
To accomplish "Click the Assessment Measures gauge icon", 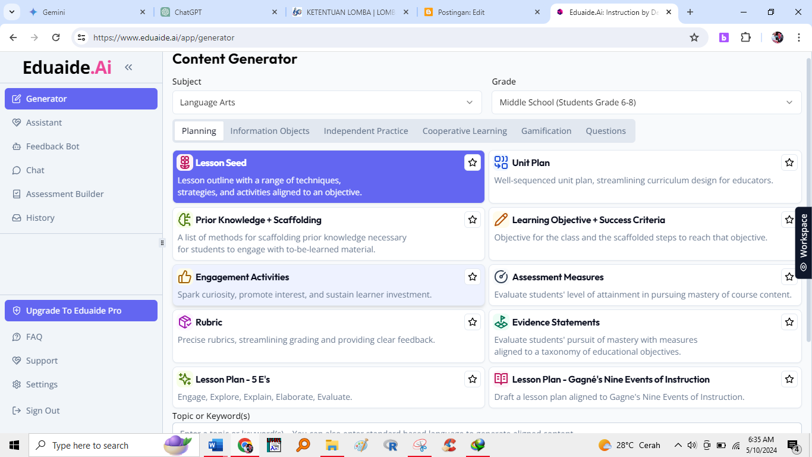I will tap(501, 277).
